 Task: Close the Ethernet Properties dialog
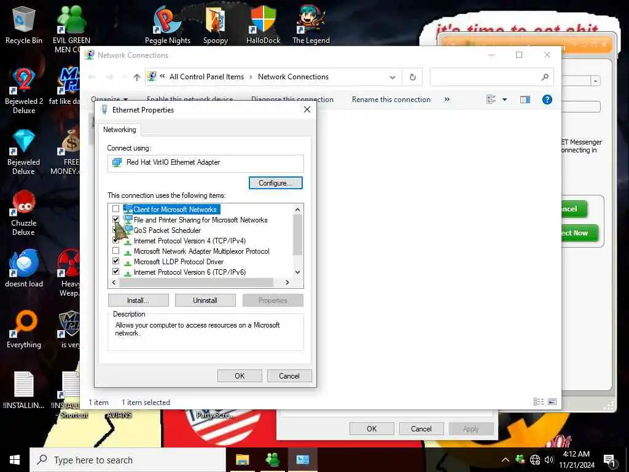[307, 109]
